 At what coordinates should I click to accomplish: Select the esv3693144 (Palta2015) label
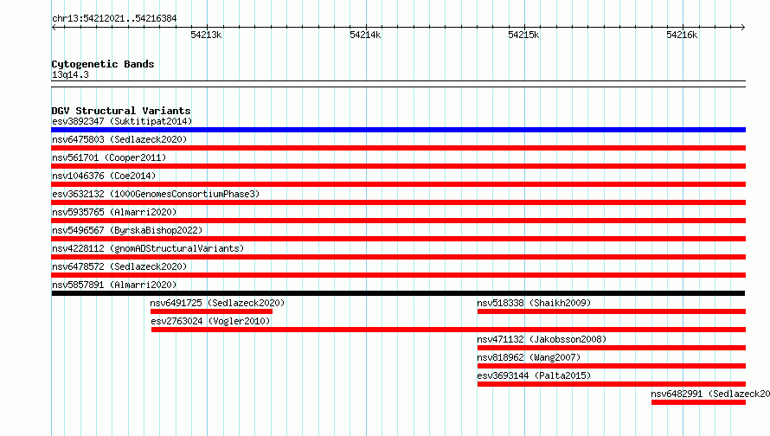coord(534,375)
